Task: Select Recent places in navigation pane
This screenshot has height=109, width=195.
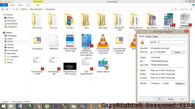Action: pyautogui.click(x=12, y=24)
